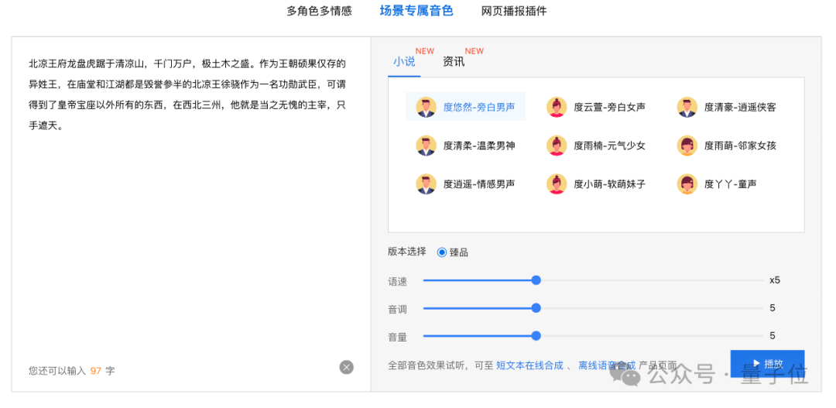Screen dimensions: 836x408
Task: Select the 资讯 voice category tab
Action: point(454,62)
